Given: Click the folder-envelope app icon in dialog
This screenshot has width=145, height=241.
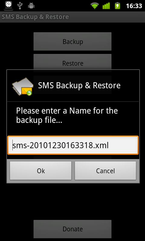Looking at the screenshot, I should (23, 86).
